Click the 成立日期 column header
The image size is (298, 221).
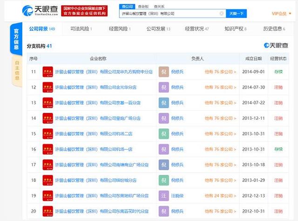(x=253, y=59)
